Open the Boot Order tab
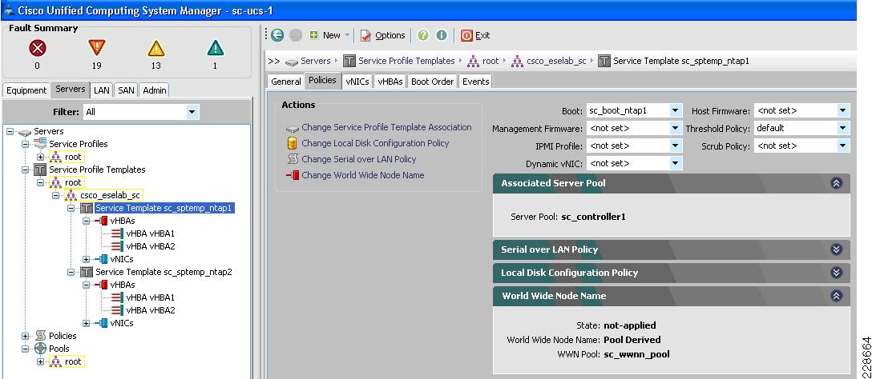The image size is (872, 379). click(x=433, y=82)
